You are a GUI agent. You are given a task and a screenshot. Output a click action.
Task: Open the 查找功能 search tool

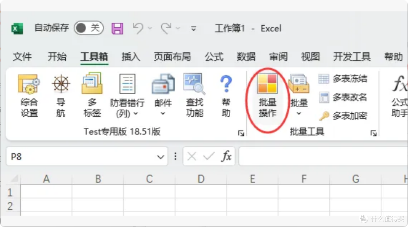(x=195, y=96)
